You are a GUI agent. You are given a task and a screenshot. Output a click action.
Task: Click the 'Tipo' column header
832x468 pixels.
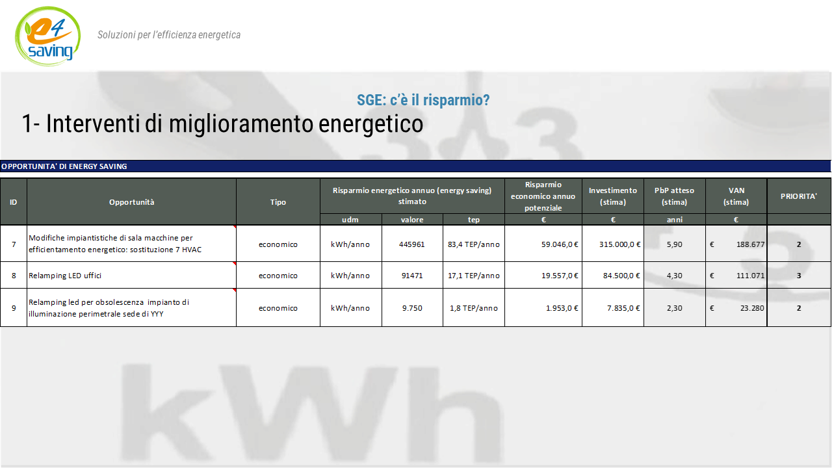(278, 202)
